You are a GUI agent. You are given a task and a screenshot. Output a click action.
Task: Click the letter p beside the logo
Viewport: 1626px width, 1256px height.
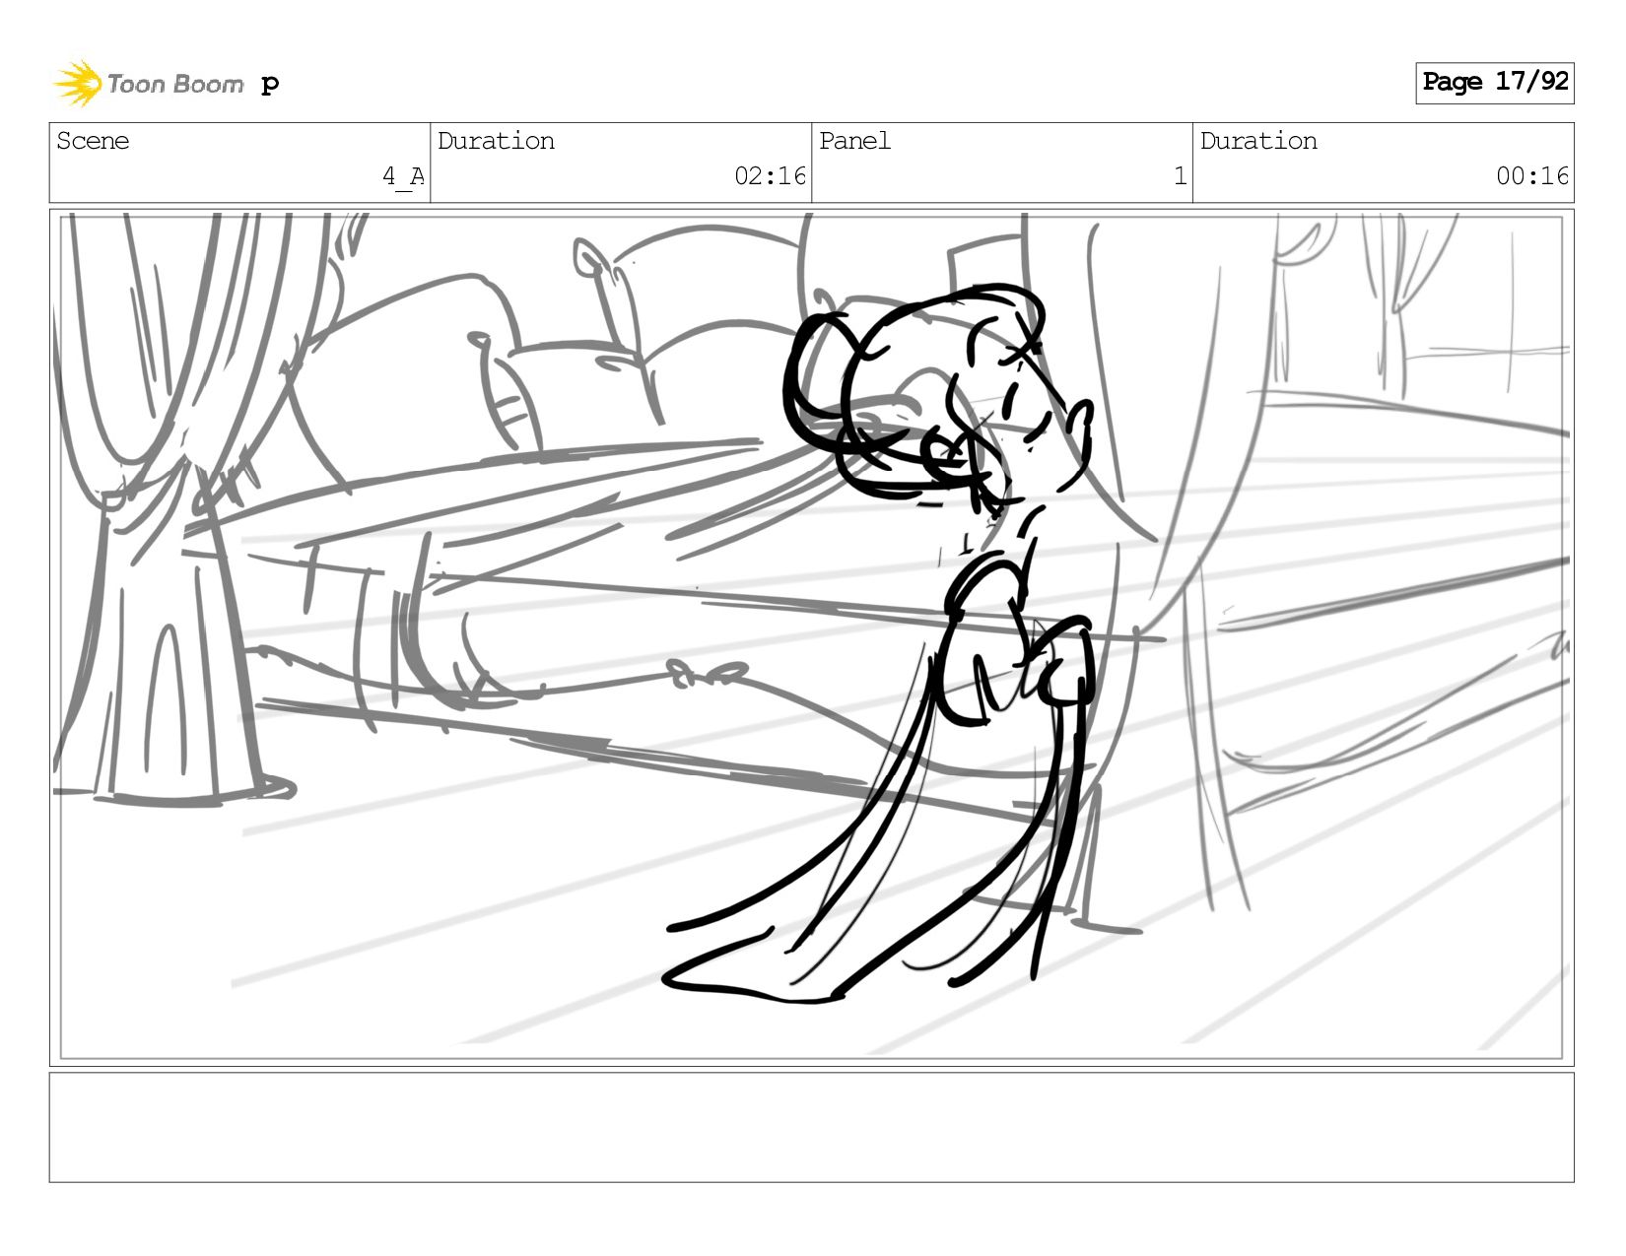[270, 85]
